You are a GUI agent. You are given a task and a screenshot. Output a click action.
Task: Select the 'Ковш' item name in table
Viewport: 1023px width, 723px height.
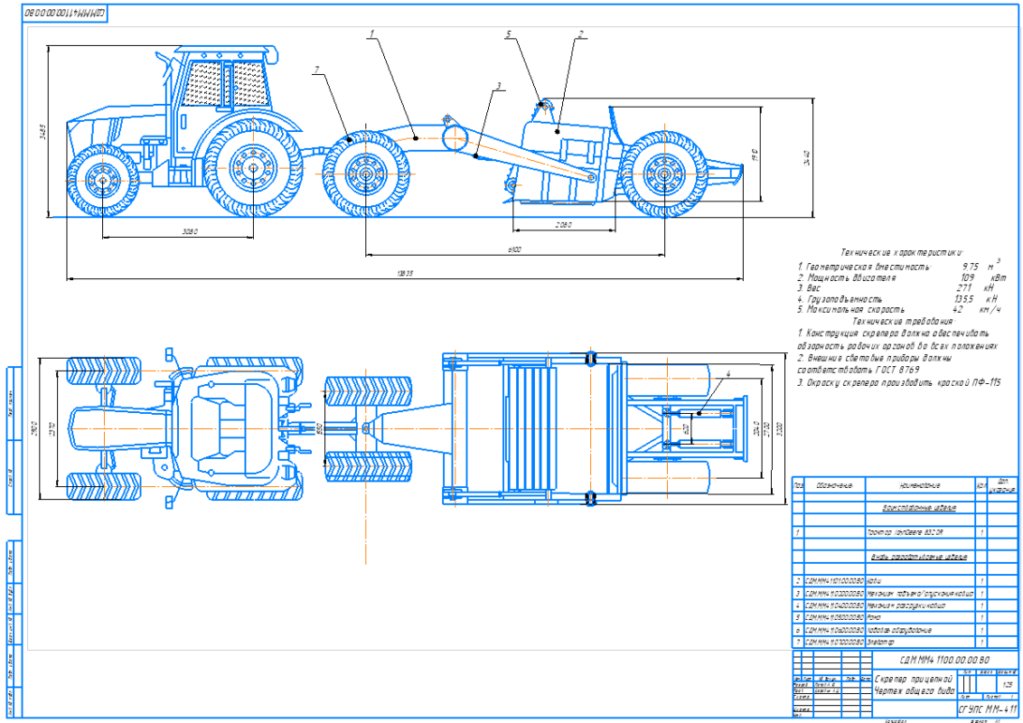tap(874, 581)
